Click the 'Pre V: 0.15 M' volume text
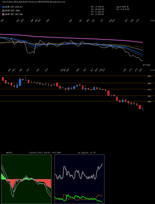155x204 pixels. click(122, 9)
